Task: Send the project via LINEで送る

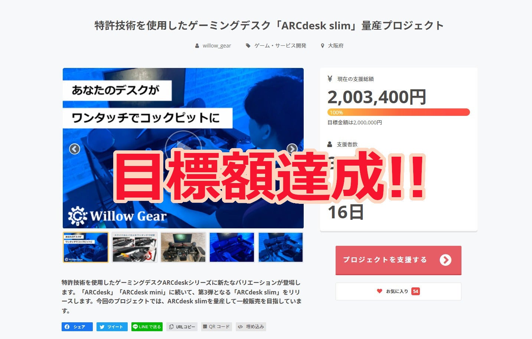Action: (147, 327)
